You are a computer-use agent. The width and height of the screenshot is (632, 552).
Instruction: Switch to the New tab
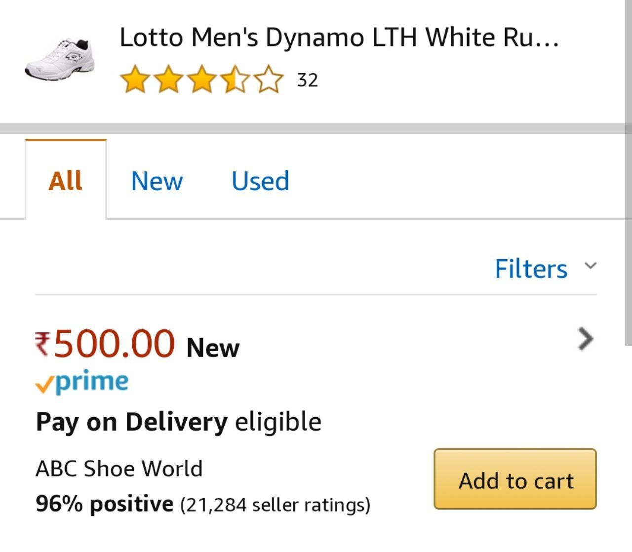[157, 181]
